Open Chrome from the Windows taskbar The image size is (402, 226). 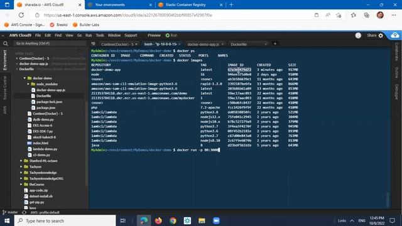coord(173,220)
